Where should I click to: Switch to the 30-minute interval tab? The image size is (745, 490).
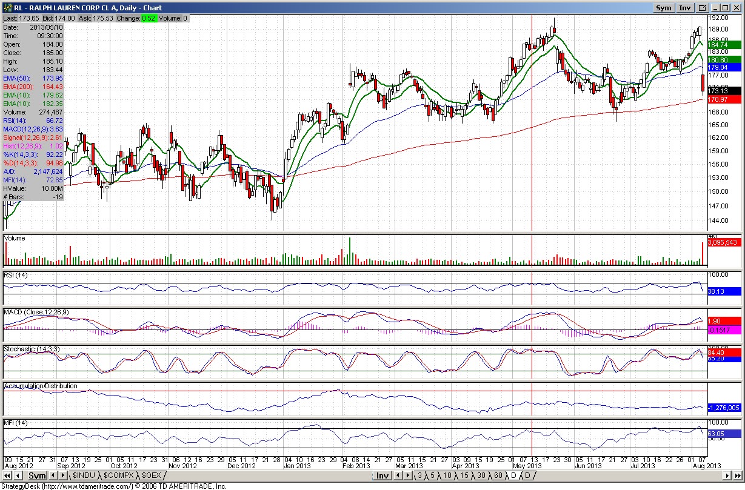481,475
